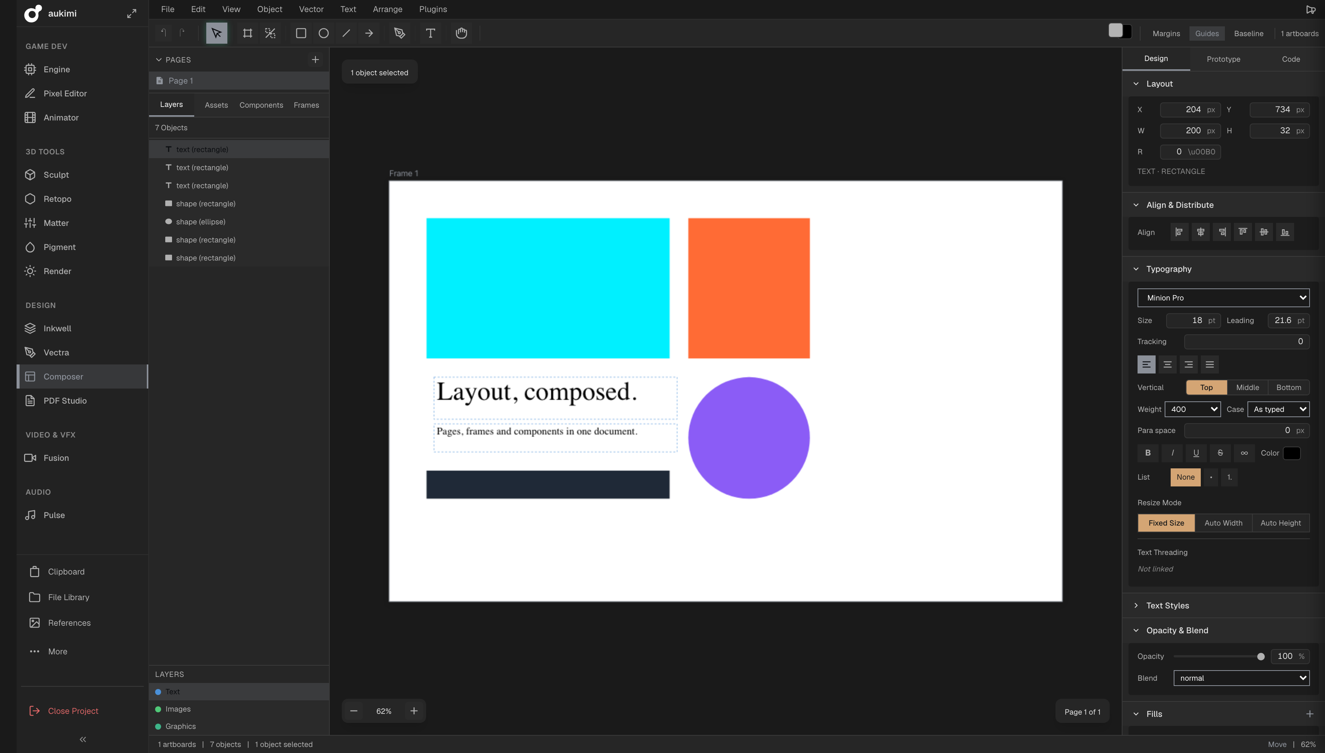Select the Move/Select arrow tool
Viewport: 1325px width, 753px height.
click(x=216, y=33)
